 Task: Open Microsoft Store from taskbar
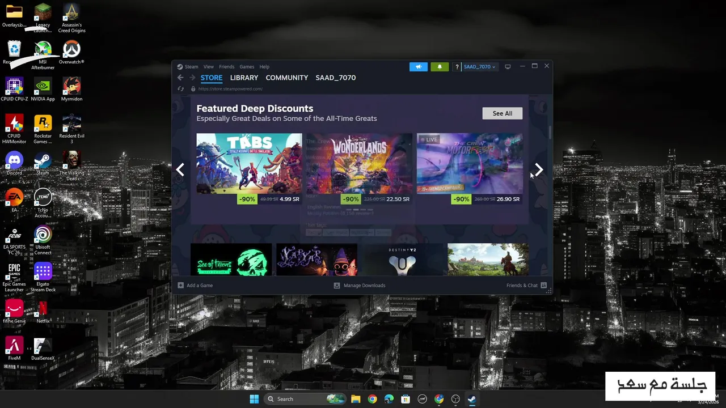[x=406, y=399]
